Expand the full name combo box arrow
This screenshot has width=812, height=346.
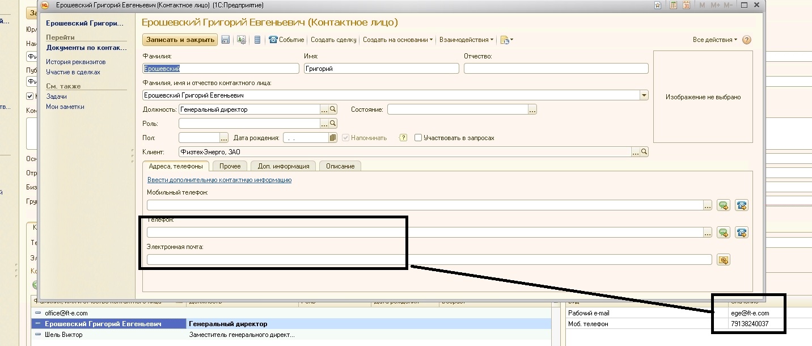pos(644,96)
